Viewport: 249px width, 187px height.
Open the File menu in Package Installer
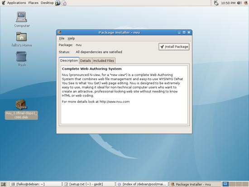(62, 38)
